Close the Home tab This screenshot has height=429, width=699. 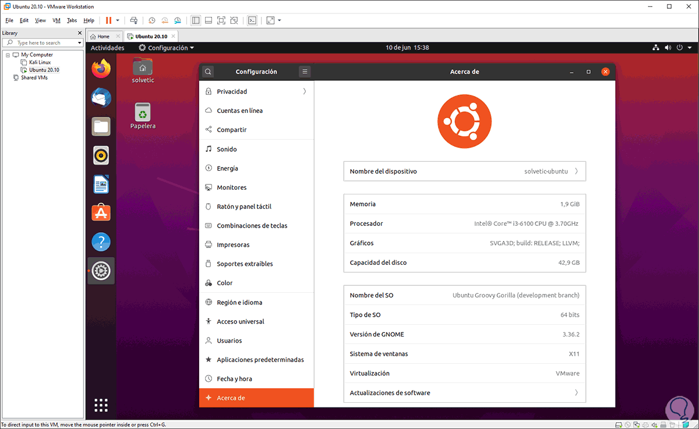pos(118,36)
